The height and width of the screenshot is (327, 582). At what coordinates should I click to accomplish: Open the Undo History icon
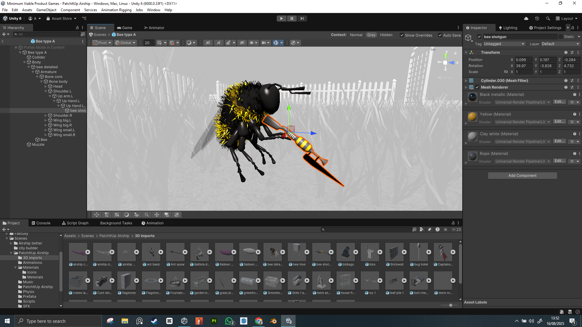537,18
